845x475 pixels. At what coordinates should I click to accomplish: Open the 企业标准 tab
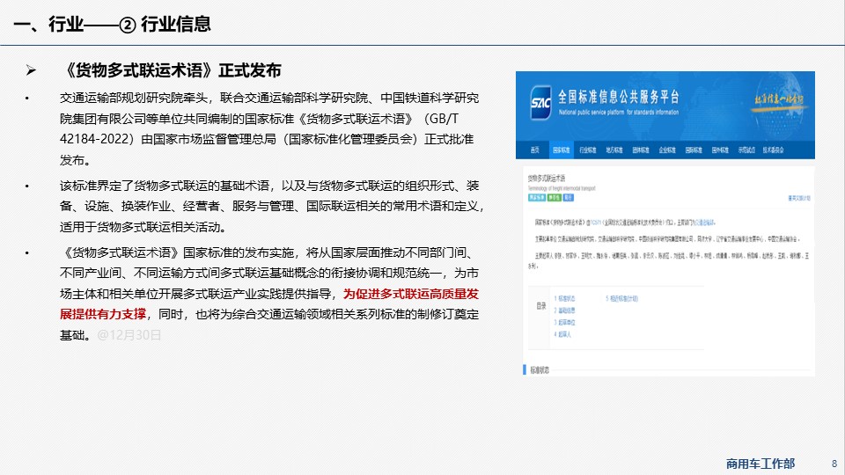668,150
